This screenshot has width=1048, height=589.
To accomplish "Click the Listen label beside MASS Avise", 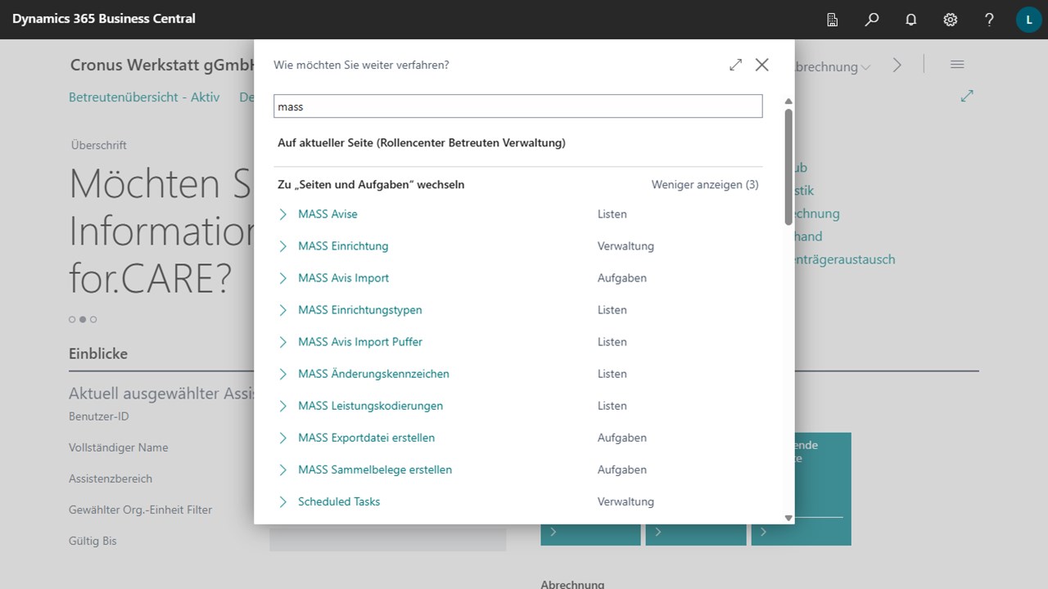I will pos(612,214).
